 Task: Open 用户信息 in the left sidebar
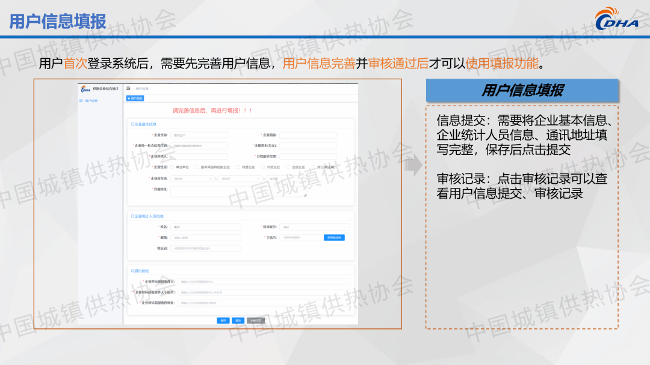(90, 100)
